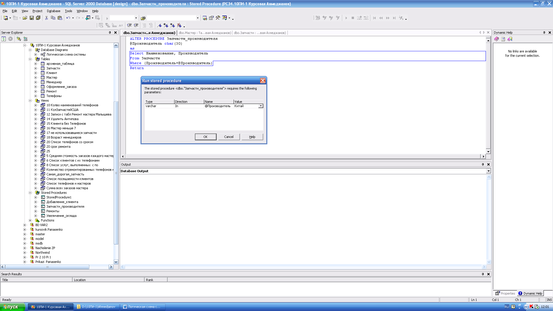This screenshot has height=311, width=553.
Task: Click the Title column header in Search Results
Action: pyautogui.click(x=36, y=280)
